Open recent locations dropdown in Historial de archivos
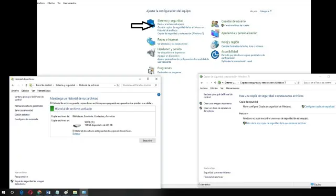This screenshot has height=196, width=336. [x=23, y=85]
